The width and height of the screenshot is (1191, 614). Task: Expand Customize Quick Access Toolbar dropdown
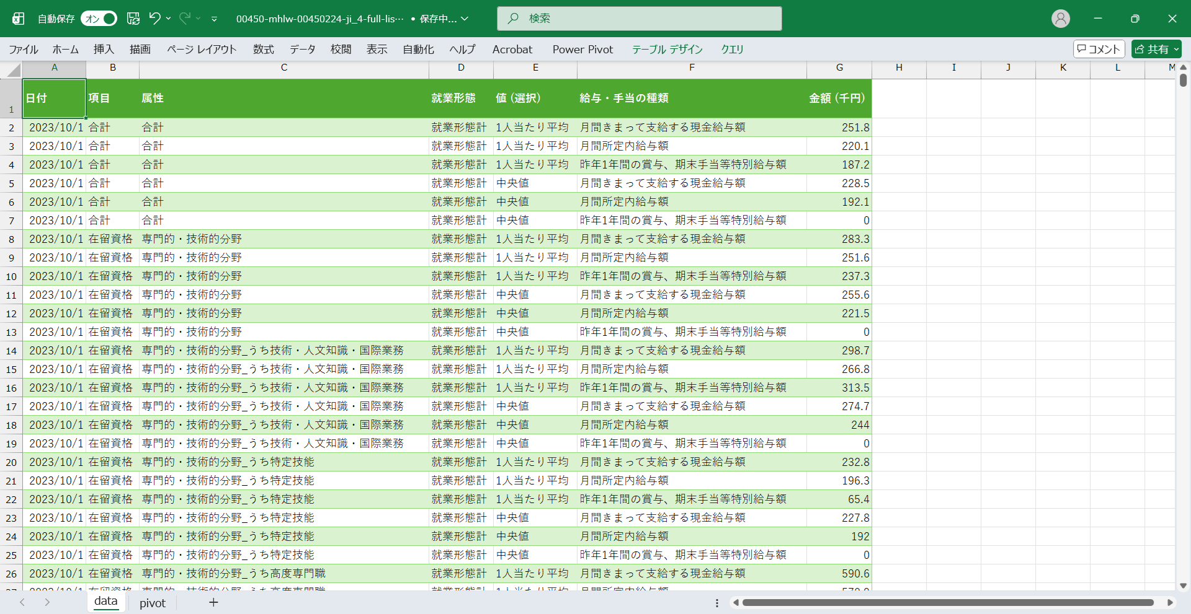coord(214,19)
